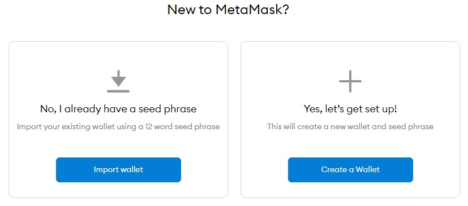This screenshot has width=468, height=206.
Task: Select the create new wallet card
Action: coord(350,120)
